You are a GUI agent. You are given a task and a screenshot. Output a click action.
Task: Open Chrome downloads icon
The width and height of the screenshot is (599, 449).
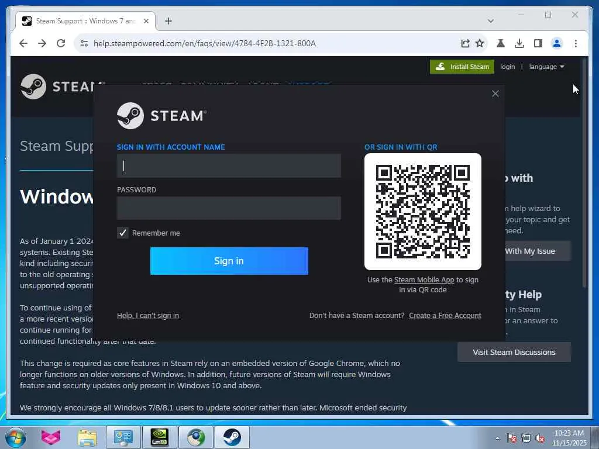(519, 43)
